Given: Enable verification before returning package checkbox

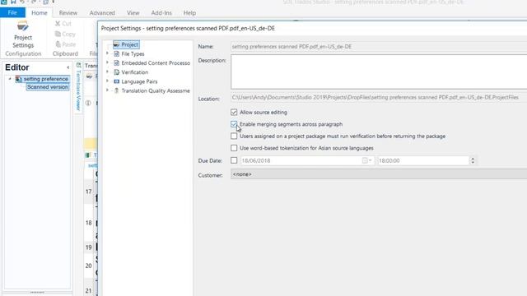Looking at the screenshot, I should (234, 136).
